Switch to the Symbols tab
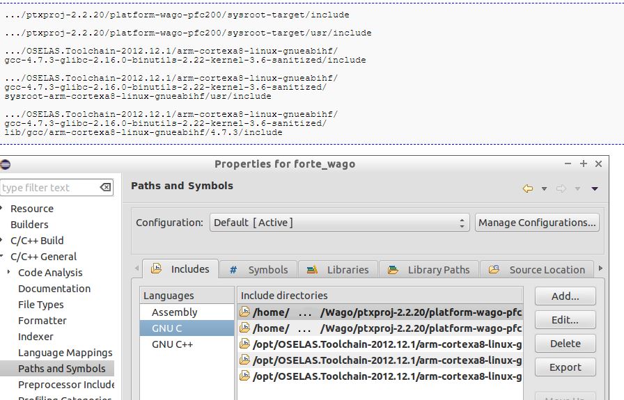Screen dimensions: 624x400 point(258,270)
